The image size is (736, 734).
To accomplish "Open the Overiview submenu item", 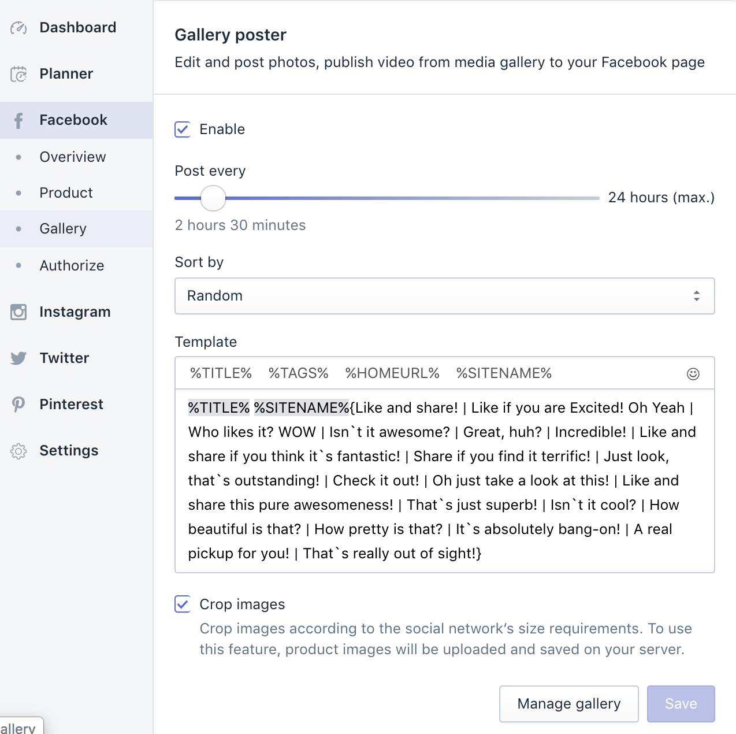I will click(73, 157).
